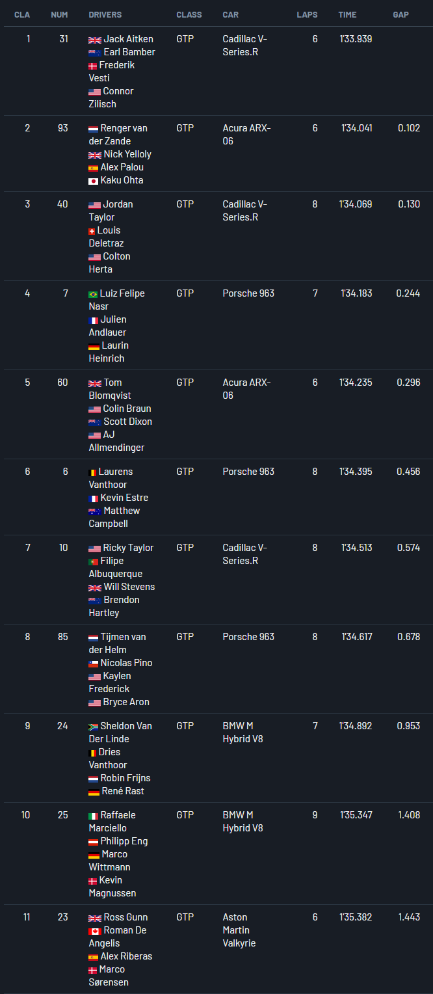Click the Swiss flag beside Louis Deletraz

pyautogui.click(x=92, y=231)
